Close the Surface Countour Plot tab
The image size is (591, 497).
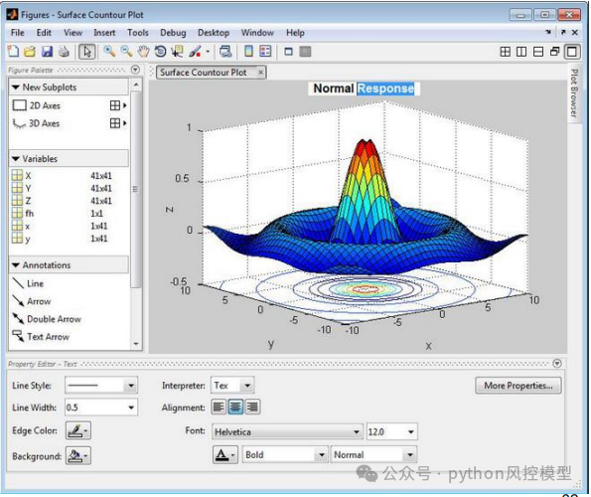tap(261, 73)
